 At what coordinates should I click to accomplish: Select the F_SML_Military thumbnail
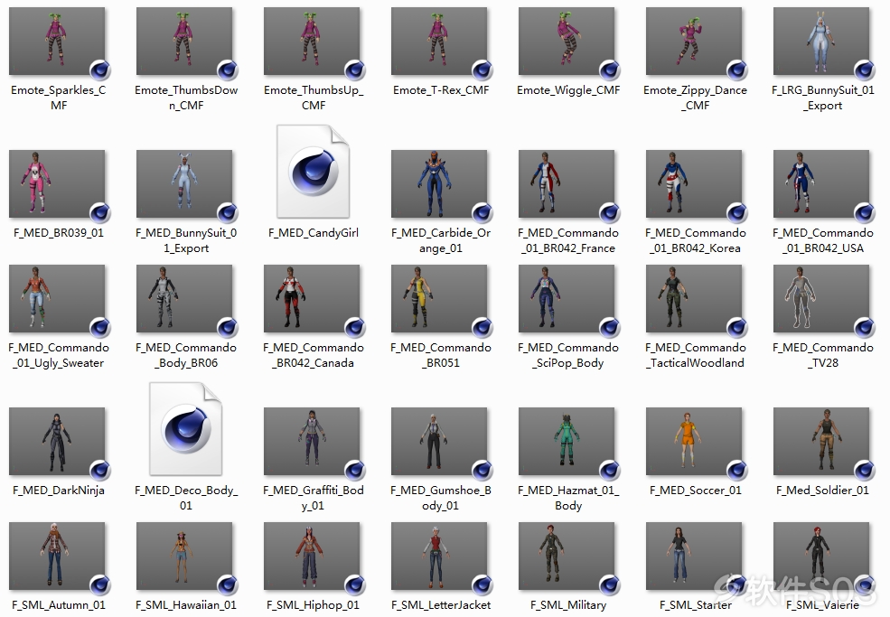(x=567, y=556)
